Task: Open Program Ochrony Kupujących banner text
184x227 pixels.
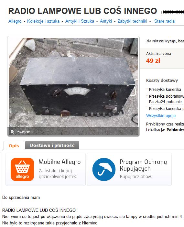Action: click(x=143, y=165)
